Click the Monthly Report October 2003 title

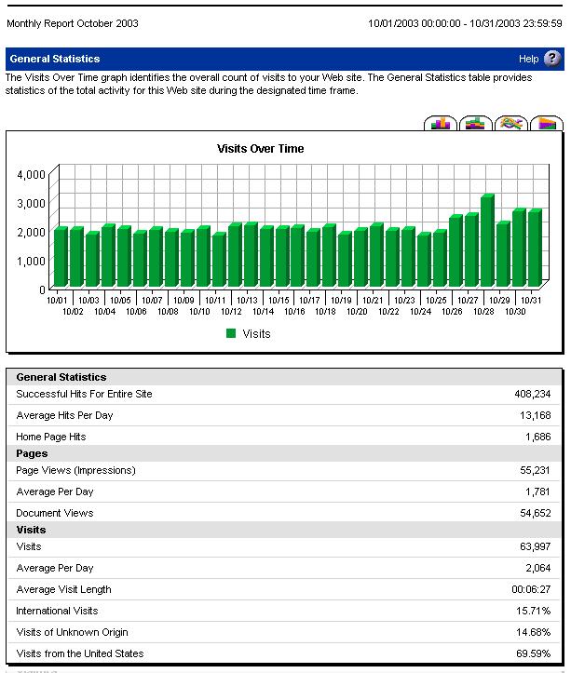(x=72, y=23)
